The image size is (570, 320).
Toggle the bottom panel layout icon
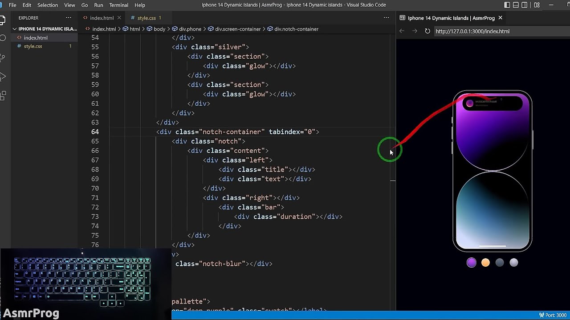click(x=516, y=5)
